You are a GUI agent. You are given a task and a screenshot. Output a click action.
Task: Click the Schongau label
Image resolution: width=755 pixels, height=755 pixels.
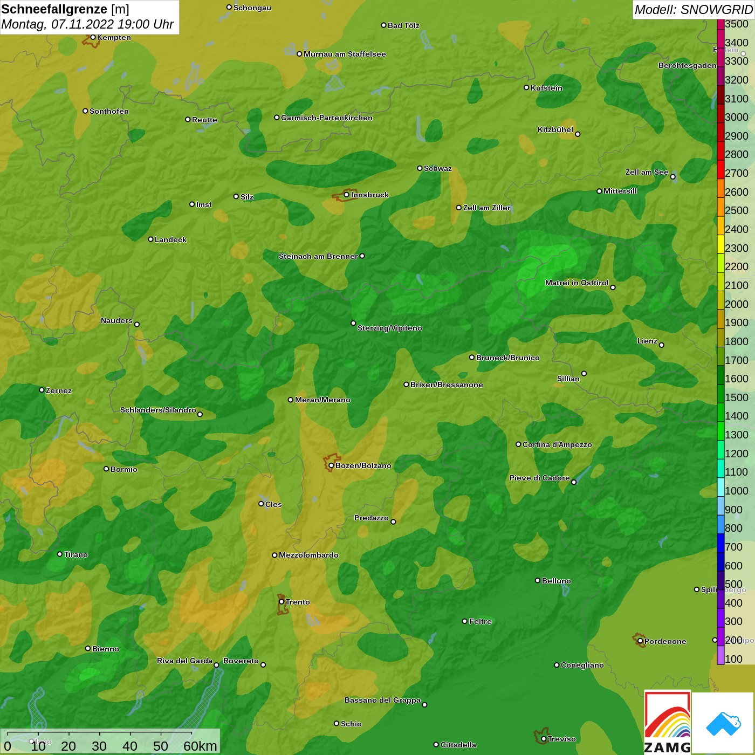pos(252,8)
